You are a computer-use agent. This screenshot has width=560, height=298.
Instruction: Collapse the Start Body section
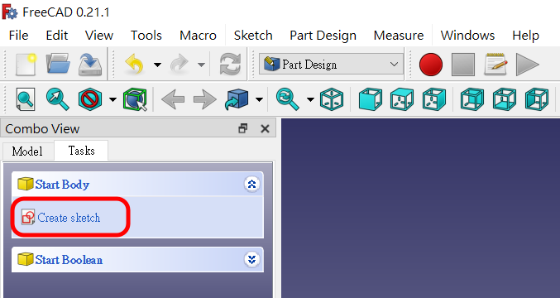tap(252, 185)
